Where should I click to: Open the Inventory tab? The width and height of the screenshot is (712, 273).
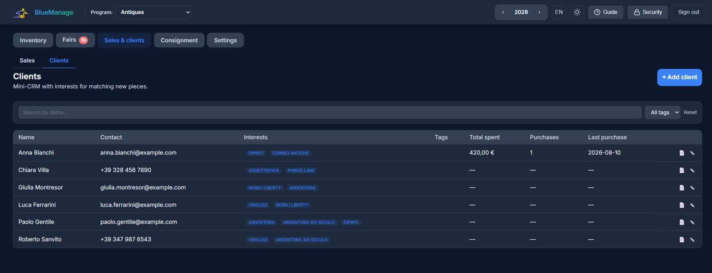(33, 40)
